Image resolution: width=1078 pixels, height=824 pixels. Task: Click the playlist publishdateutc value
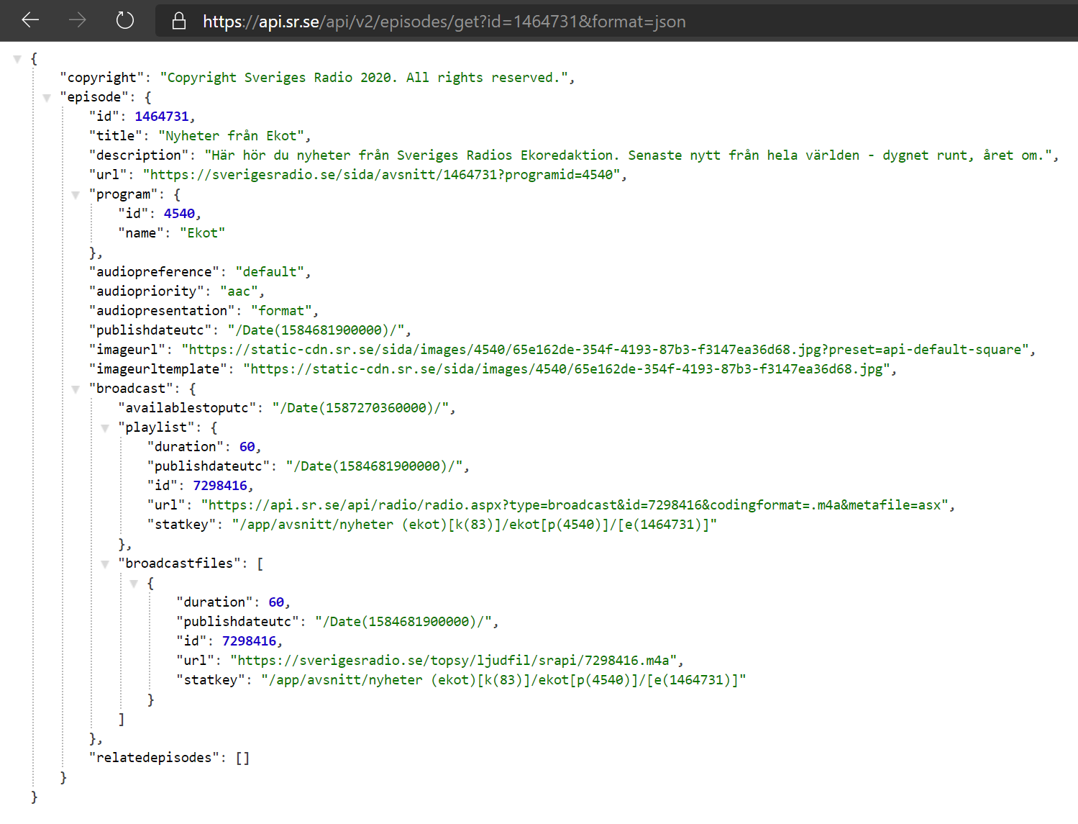pos(375,466)
